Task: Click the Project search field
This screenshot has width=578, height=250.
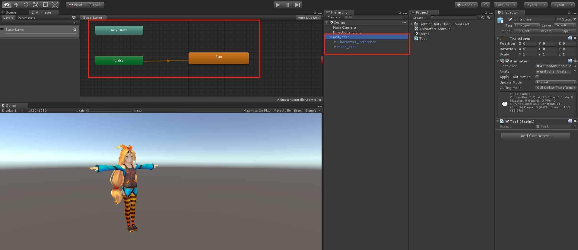Action: point(454,17)
